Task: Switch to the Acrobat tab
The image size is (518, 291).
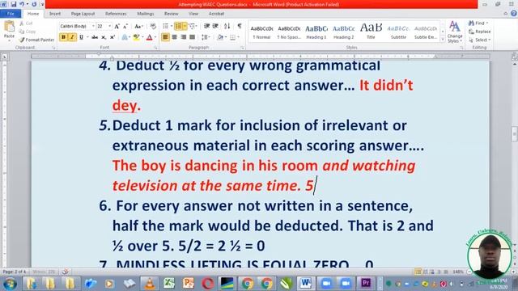Action: tap(216, 14)
